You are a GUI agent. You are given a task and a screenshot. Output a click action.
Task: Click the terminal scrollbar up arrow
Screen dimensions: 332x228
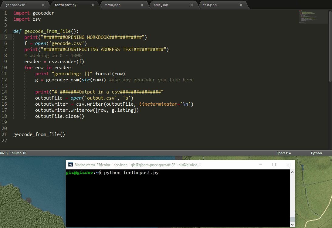tap(292, 172)
